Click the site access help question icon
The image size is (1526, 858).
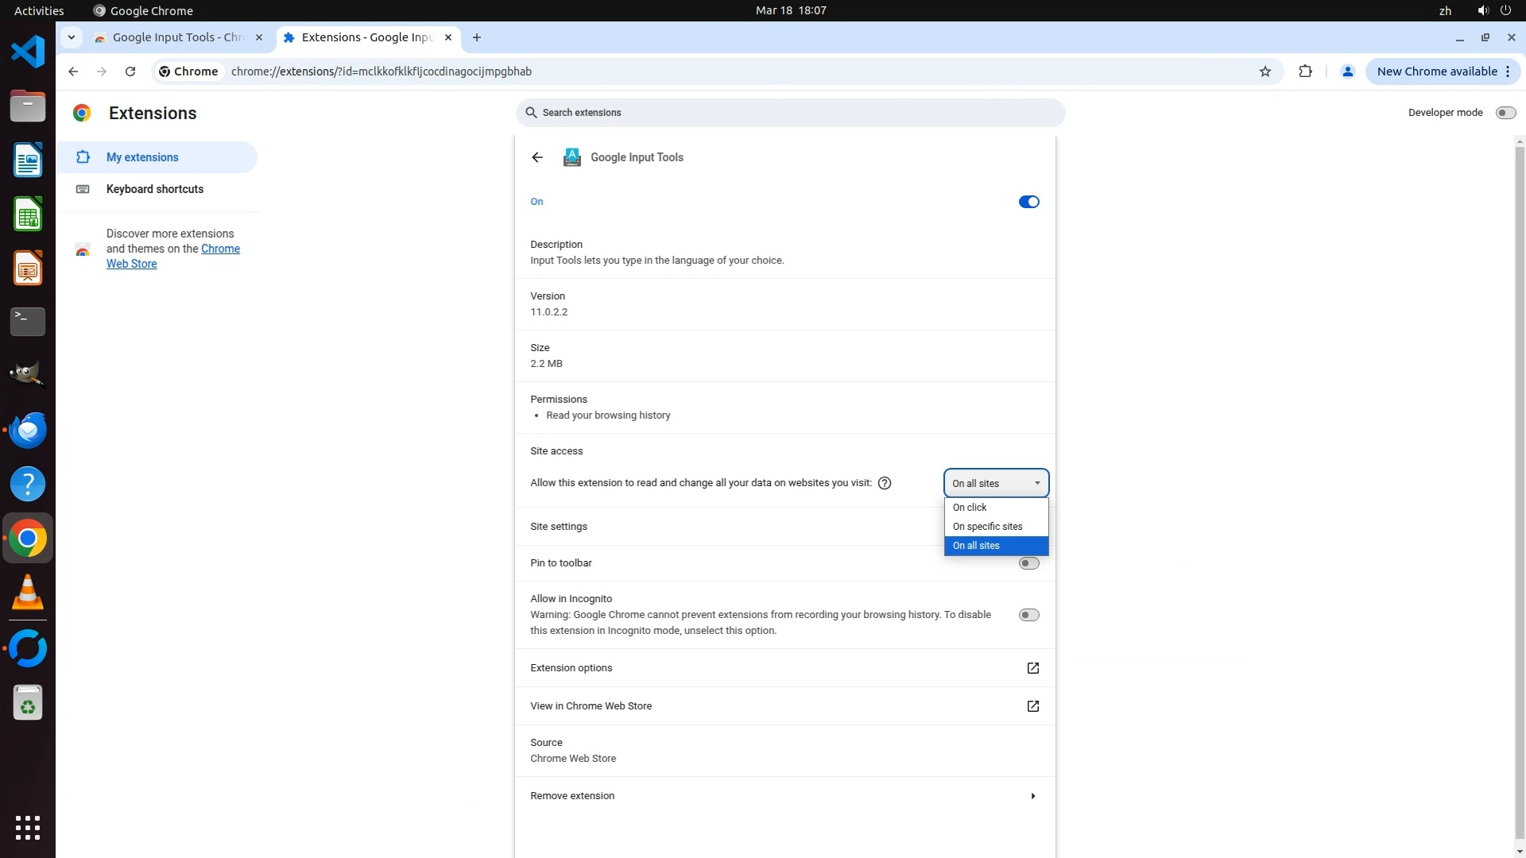[884, 483]
